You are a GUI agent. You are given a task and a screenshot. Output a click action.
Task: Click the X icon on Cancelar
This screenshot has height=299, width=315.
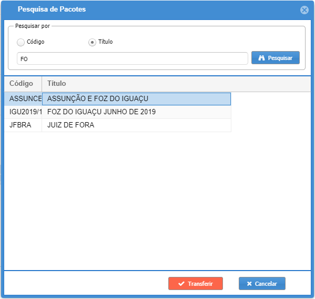coord(249,284)
